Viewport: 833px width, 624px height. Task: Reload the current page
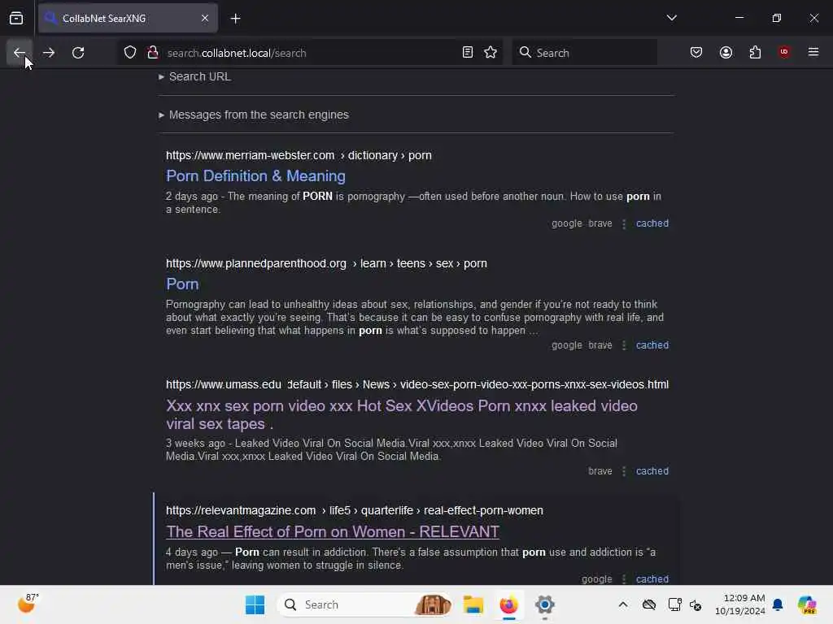click(78, 53)
